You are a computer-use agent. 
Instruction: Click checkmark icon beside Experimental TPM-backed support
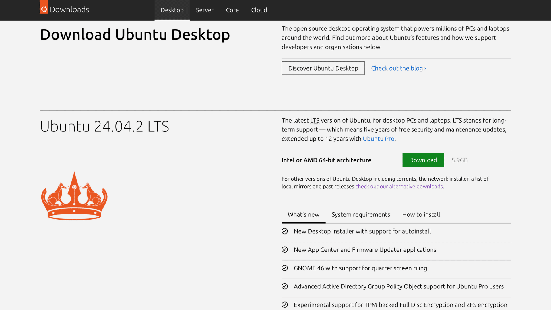(285, 305)
